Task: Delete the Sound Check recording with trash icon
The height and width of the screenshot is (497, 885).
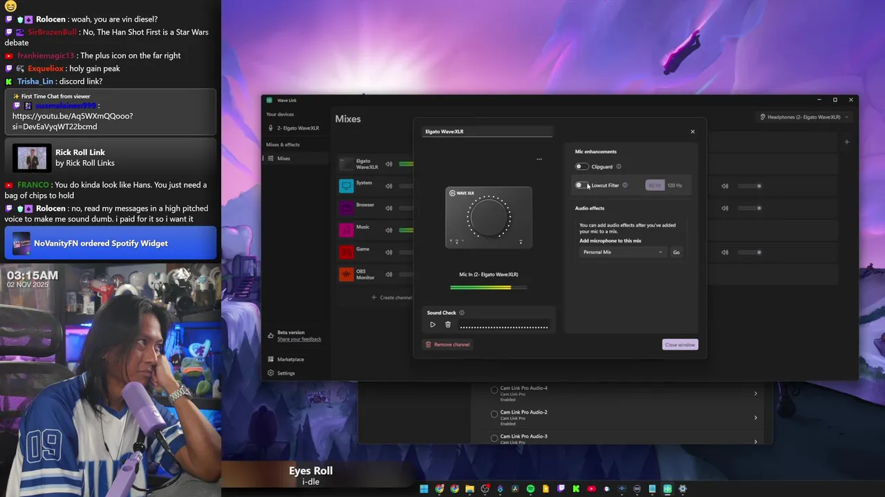Action: coord(448,324)
